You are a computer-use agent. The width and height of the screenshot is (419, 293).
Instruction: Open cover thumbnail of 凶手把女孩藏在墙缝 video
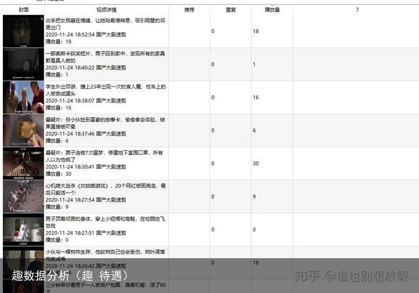(x=23, y=31)
